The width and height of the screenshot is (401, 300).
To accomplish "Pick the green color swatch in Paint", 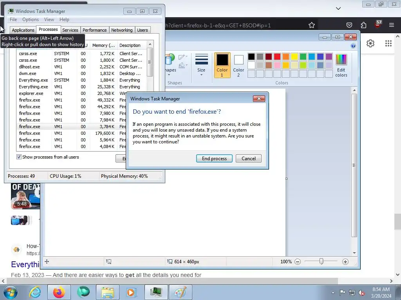I will pyautogui.click(x=303, y=57).
